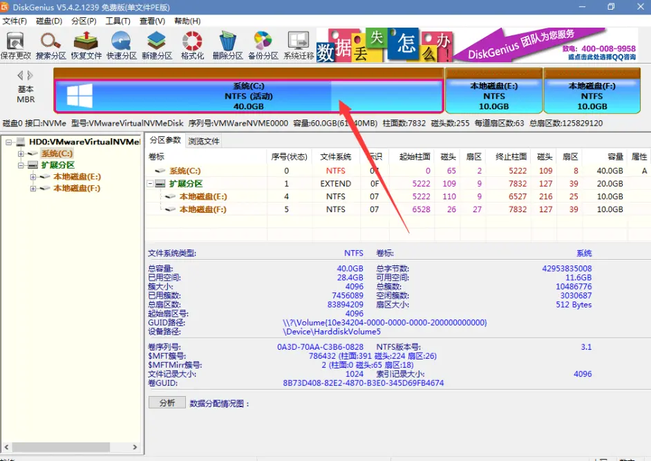Click the volume serial 0A3D-70AA-C3B6-0828
651x461 pixels.
tap(320, 347)
